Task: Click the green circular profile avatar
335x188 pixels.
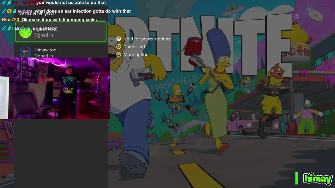Action: [x=25, y=32]
